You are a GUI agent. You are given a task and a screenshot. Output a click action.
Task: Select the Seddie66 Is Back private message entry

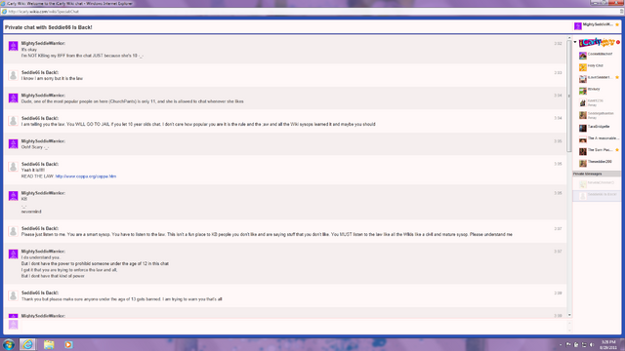(597, 195)
